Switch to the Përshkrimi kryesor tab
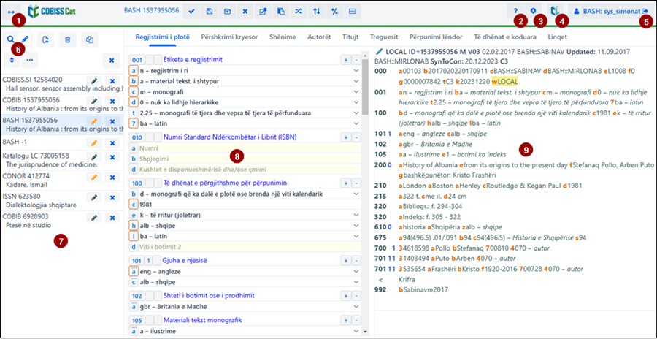Viewport: 657px width, 339px height. pos(229,37)
